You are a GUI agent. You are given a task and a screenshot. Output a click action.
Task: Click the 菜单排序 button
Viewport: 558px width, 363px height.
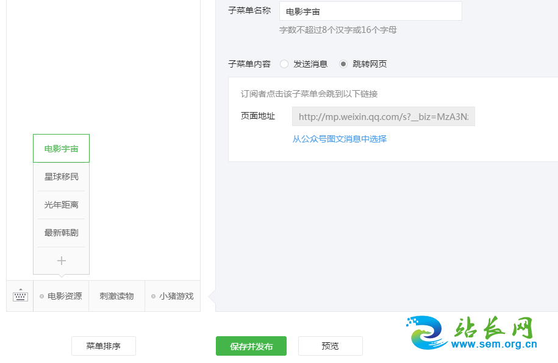click(103, 346)
